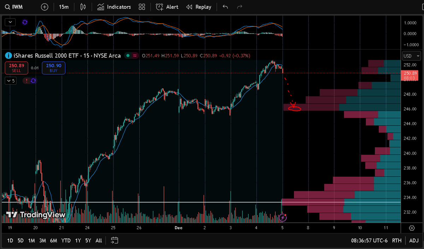
Task: Open the RTH session dropdown
Action: [397, 241]
